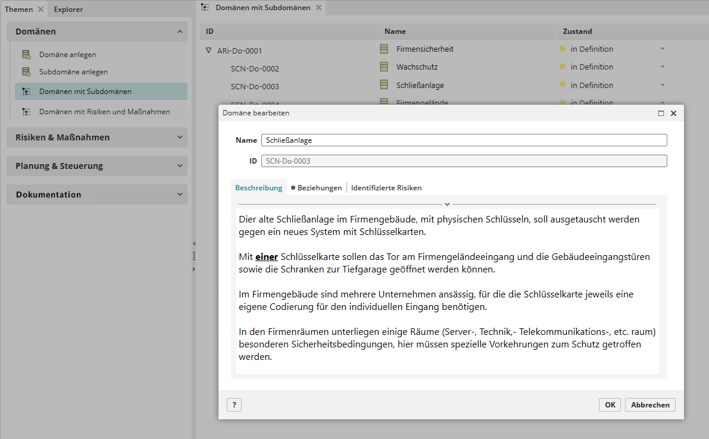Viewport: 709px width, 439px height.
Task: Collapse sidebar with the left splitter arrow
Action: coord(194,243)
